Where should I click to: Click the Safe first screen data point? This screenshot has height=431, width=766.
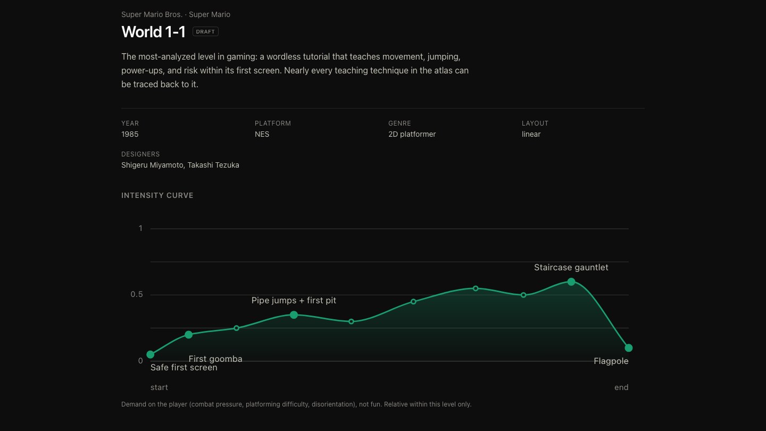pos(151,354)
